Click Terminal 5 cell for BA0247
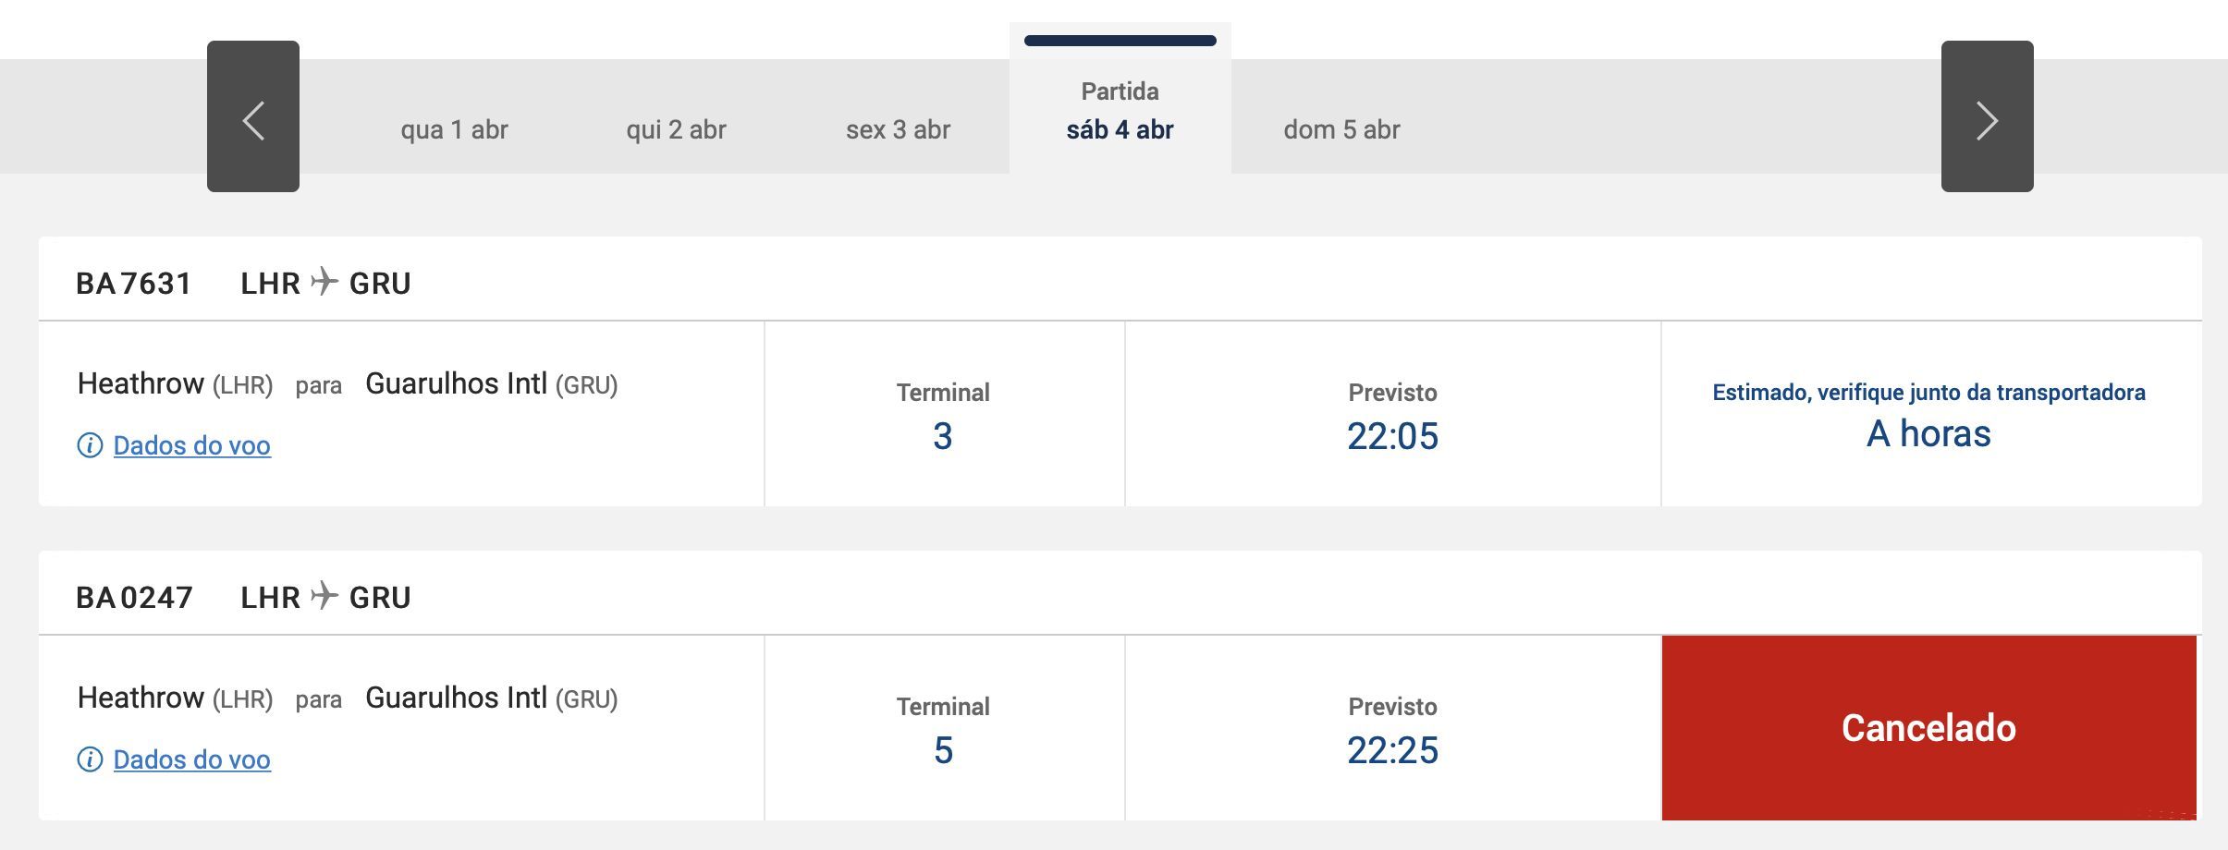 pyautogui.click(x=944, y=728)
